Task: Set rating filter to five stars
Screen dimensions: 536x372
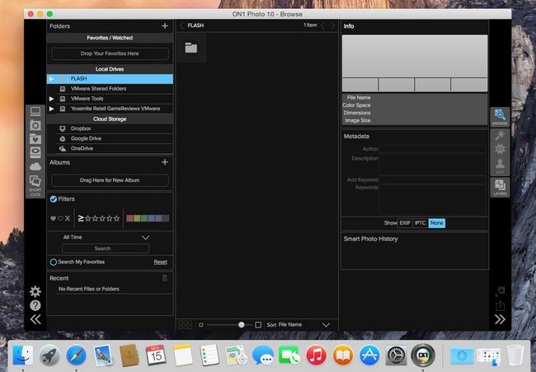Action: pyautogui.click(x=116, y=218)
